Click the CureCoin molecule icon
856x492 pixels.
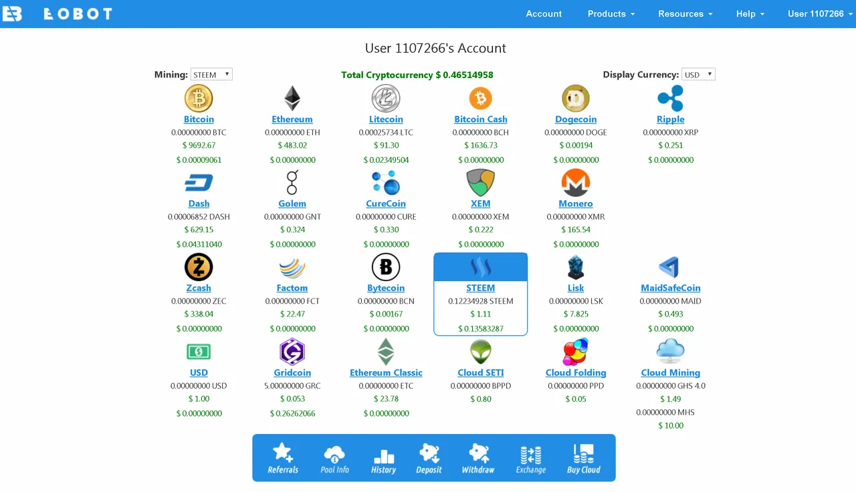click(386, 183)
